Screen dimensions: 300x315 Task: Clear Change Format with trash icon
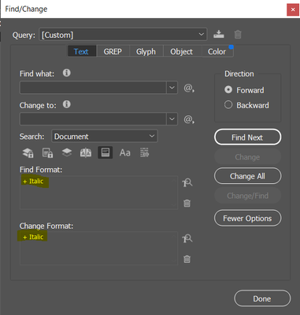[x=187, y=259]
